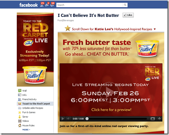The width and height of the screenshot is (169, 135).
Task: Open the House Rules tab
Action: 28,125
